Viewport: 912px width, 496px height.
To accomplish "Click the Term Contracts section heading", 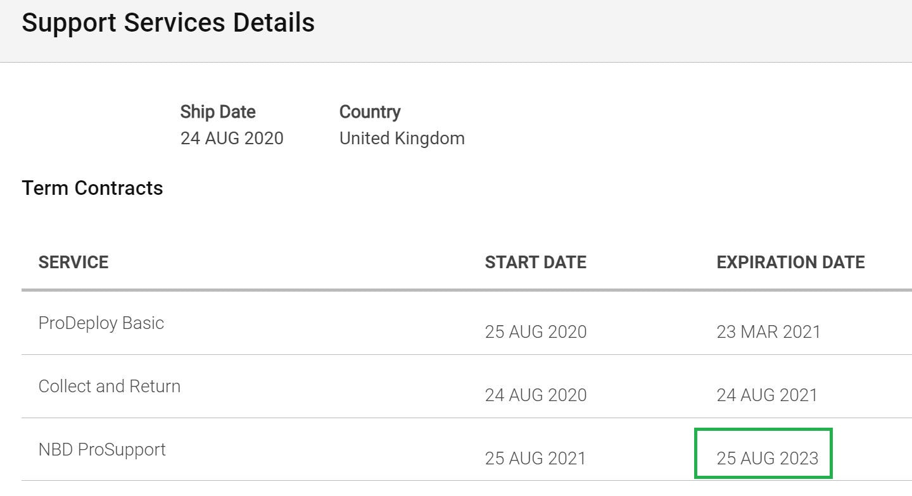I will 92,188.
